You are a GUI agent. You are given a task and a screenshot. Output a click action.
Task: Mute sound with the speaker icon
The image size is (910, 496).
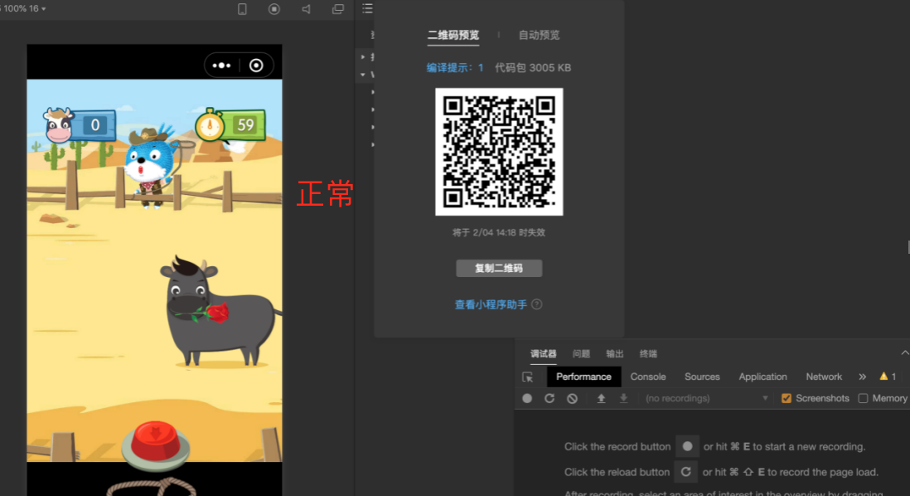tap(306, 9)
